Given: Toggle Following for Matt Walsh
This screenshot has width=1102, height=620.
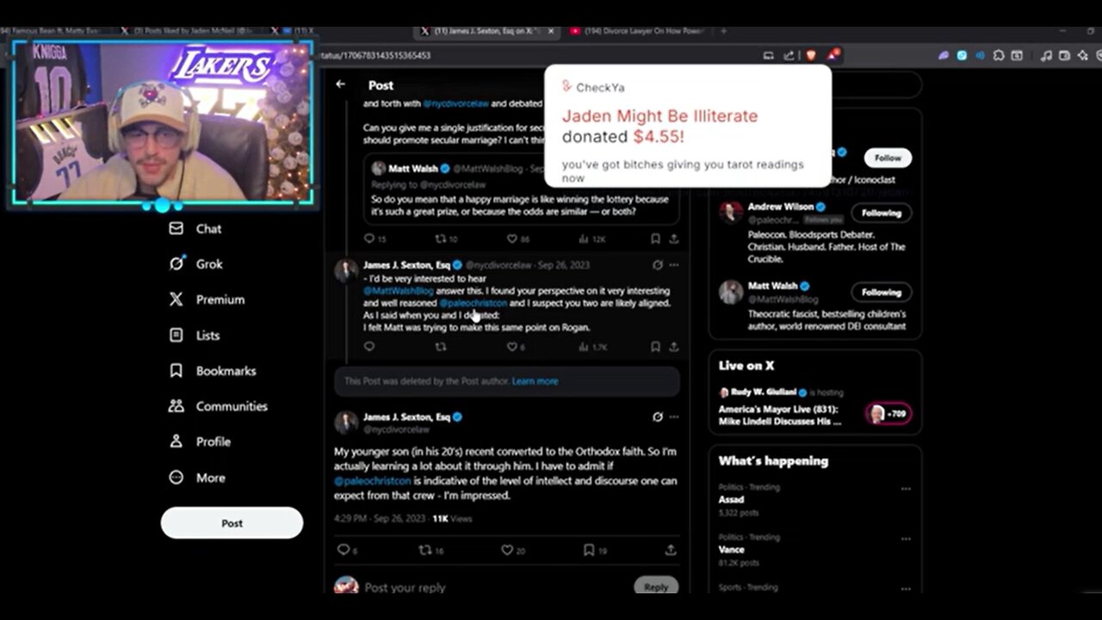Looking at the screenshot, I should click(882, 292).
